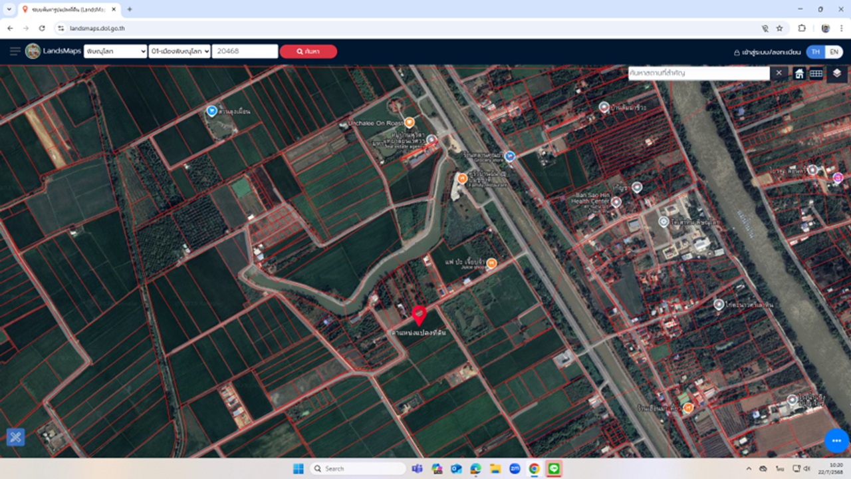Click the login/register link เข้าสู่ระบบ
Screen dimensions: 851x479
767,52
